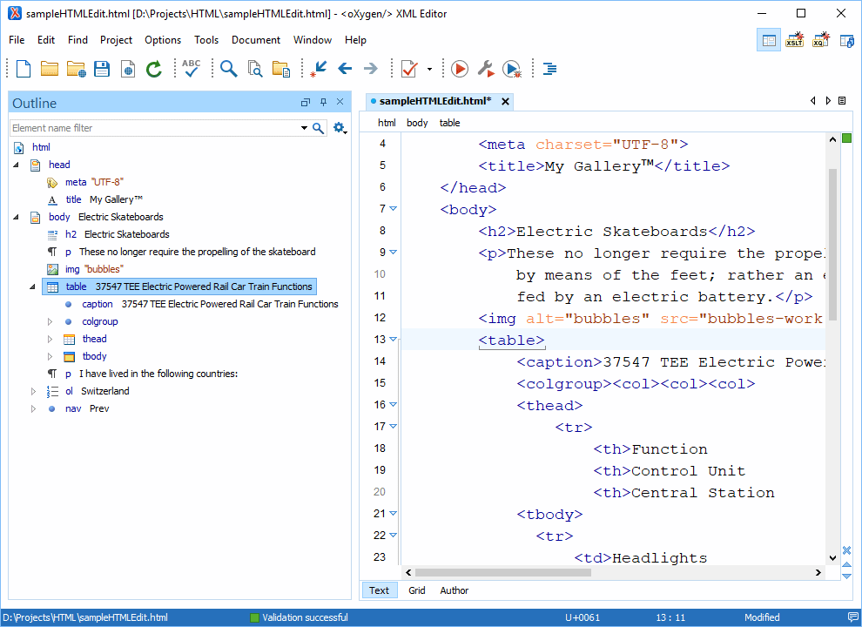Apply transformation scenario play icon
Viewport: 862px width, 627px height.
pos(460,69)
